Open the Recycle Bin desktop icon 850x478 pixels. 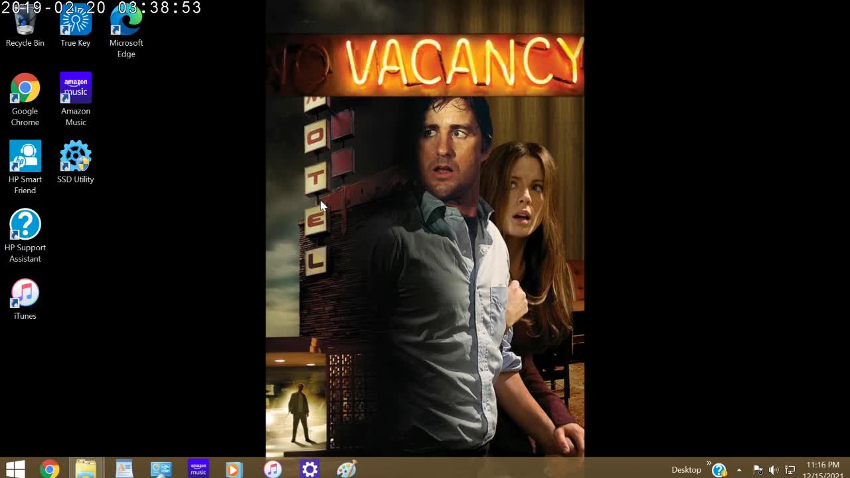25,27
